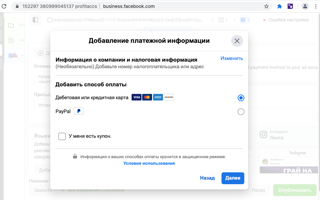Click the plus add icon behind dialog

[41, 53]
